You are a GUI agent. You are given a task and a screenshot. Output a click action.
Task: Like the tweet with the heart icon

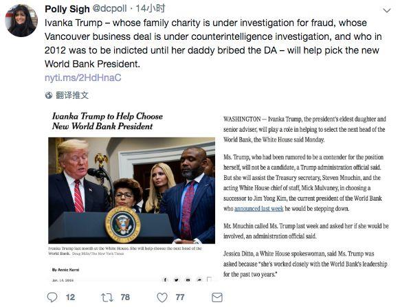(162, 297)
